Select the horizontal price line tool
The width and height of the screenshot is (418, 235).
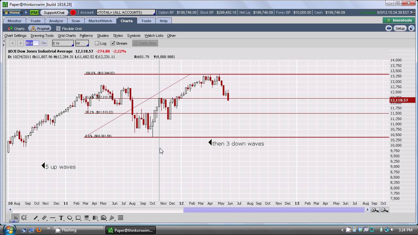tap(53, 218)
